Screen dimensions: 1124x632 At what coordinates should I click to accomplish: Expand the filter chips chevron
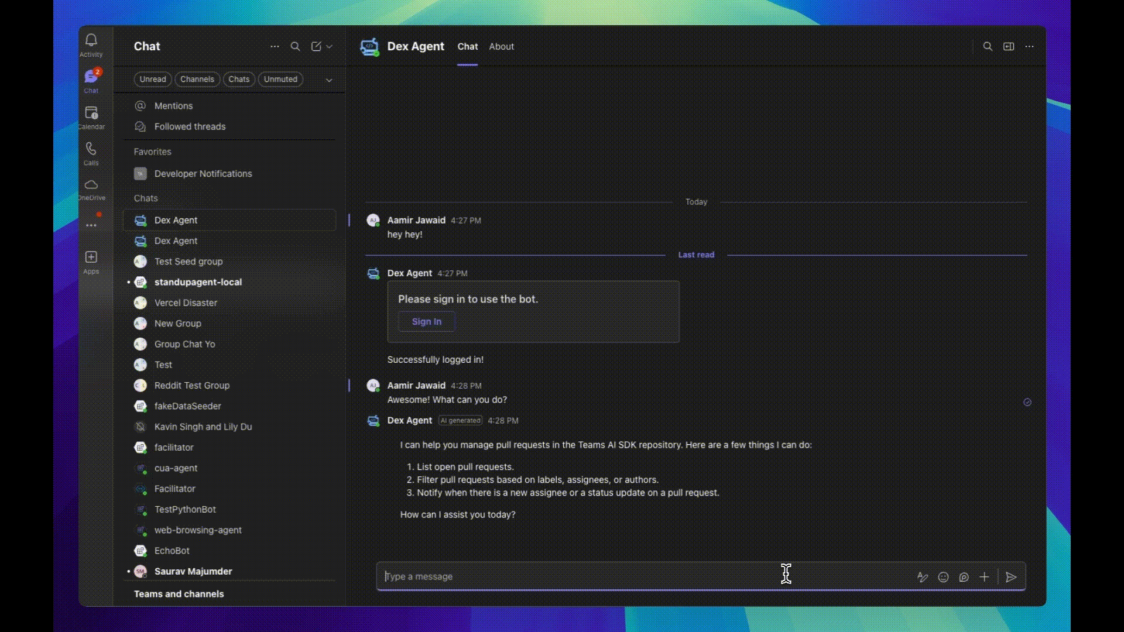click(329, 80)
